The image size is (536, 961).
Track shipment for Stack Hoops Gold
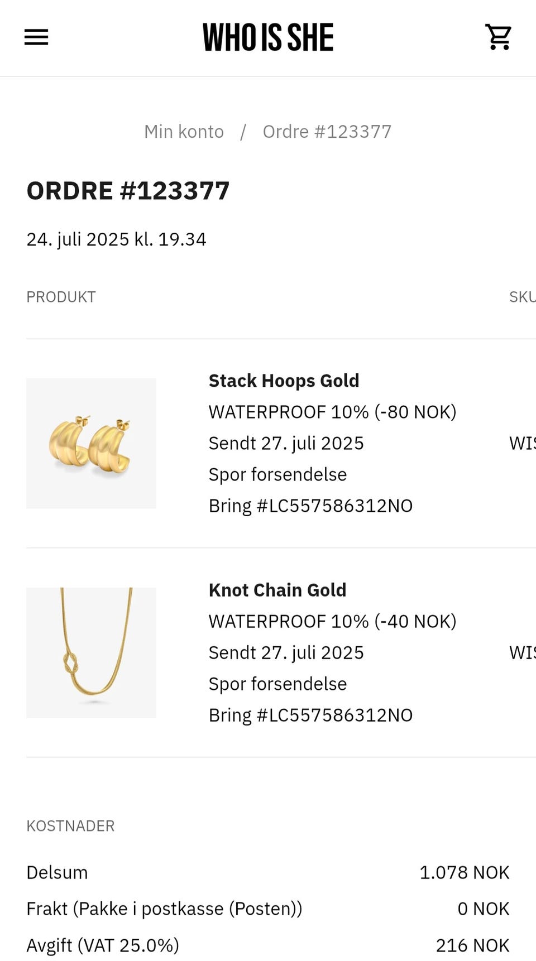point(277,474)
